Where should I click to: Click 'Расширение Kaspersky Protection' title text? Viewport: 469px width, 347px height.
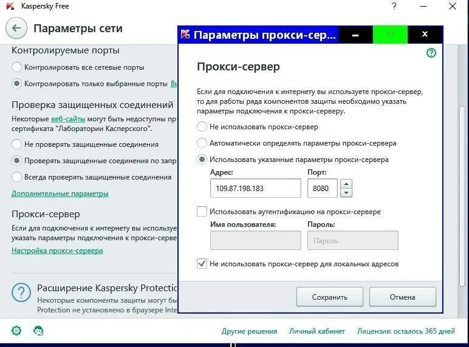pos(107,288)
